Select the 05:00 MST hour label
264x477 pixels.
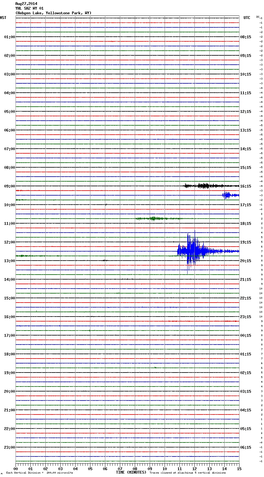(x=10, y=112)
